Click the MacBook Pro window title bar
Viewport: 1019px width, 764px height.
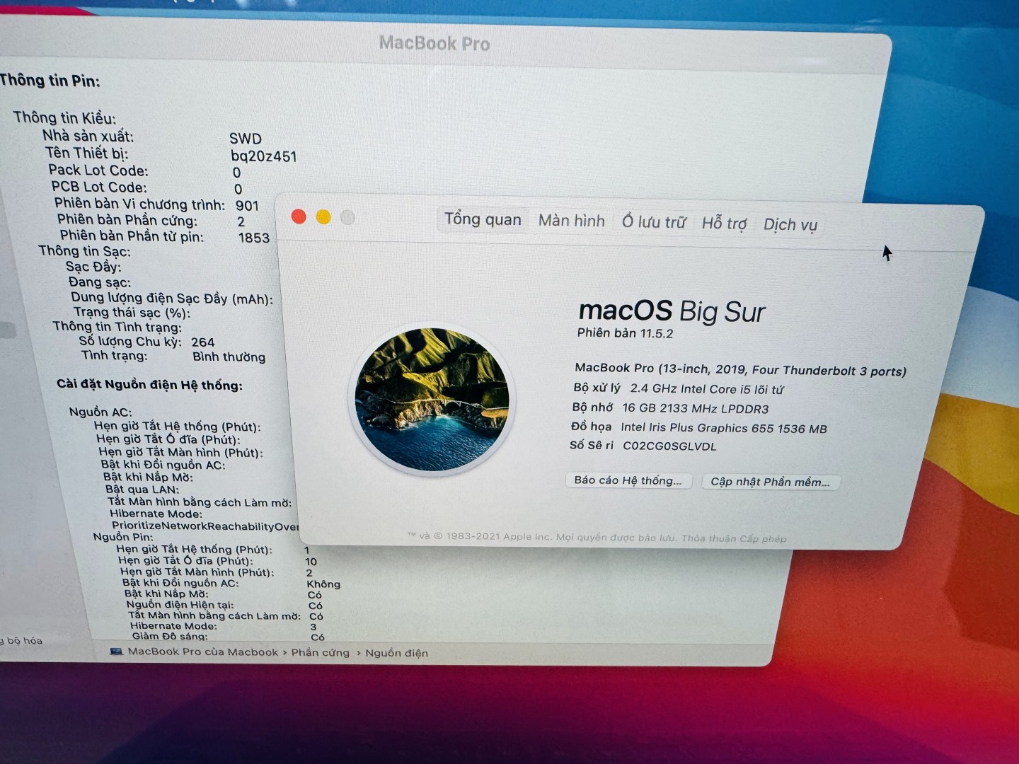[434, 44]
